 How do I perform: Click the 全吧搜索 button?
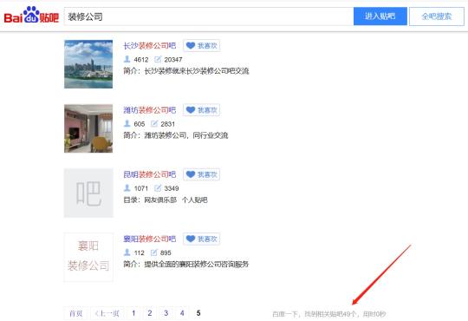pos(436,16)
